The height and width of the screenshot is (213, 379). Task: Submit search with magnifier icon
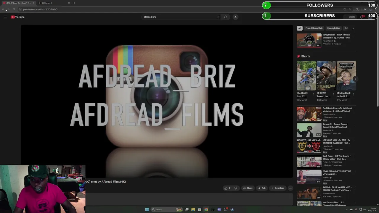tap(225, 17)
